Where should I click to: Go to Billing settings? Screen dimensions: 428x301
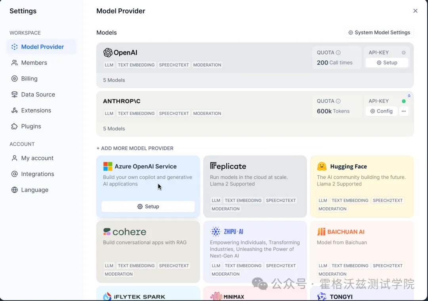(x=42, y=79)
